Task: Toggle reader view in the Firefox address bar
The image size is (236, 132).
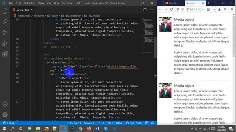Action: tap(208, 9)
